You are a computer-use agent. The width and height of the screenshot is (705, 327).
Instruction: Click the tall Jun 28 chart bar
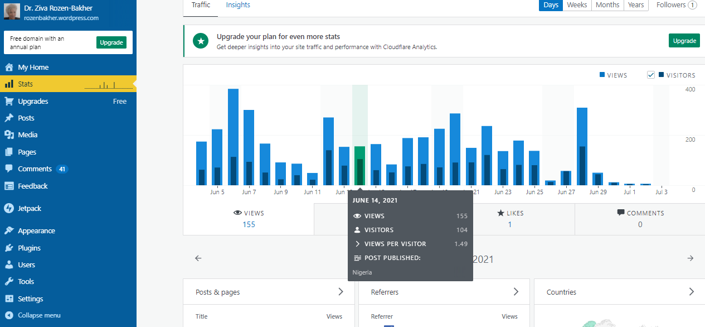[582, 146]
